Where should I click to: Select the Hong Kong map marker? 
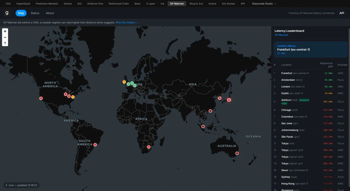click(x=210, y=111)
